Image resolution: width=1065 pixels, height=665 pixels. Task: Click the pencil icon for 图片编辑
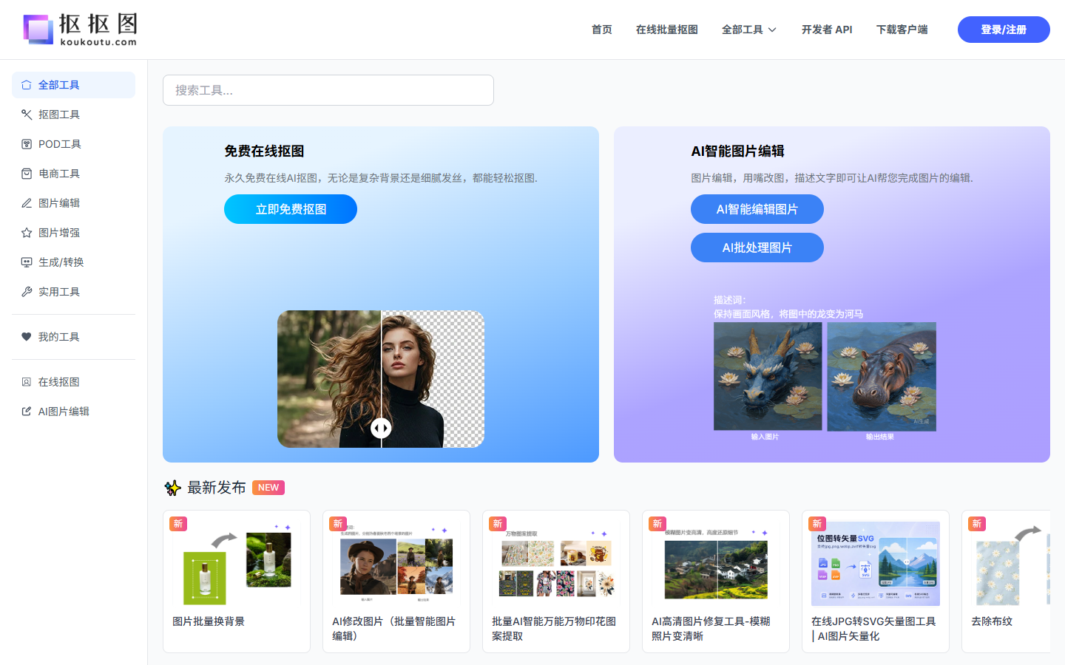tap(27, 203)
